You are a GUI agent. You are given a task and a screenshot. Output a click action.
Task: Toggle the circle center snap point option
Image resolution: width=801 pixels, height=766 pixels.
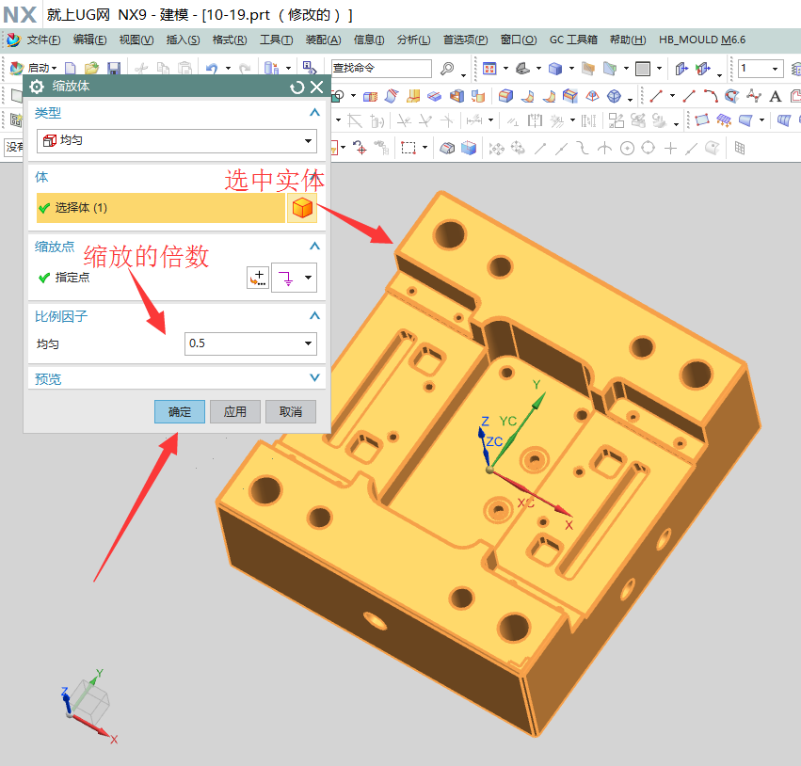click(x=626, y=146)
